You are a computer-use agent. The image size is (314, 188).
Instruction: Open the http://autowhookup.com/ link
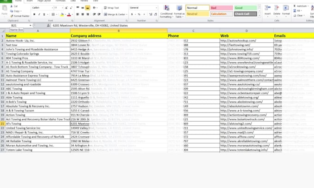pyautogui.click(x=238, y=41)
